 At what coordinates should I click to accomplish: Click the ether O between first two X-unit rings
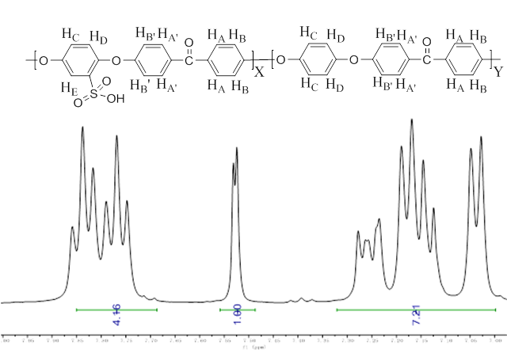coord(116,60)
